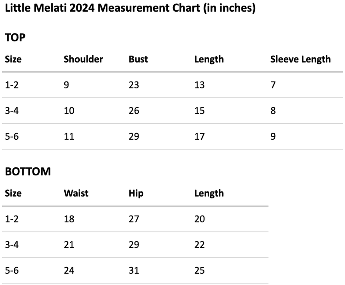Select the top table 3-4 size row
The width and height of the screenshot is (345, 285).
[x=172, y=111]
